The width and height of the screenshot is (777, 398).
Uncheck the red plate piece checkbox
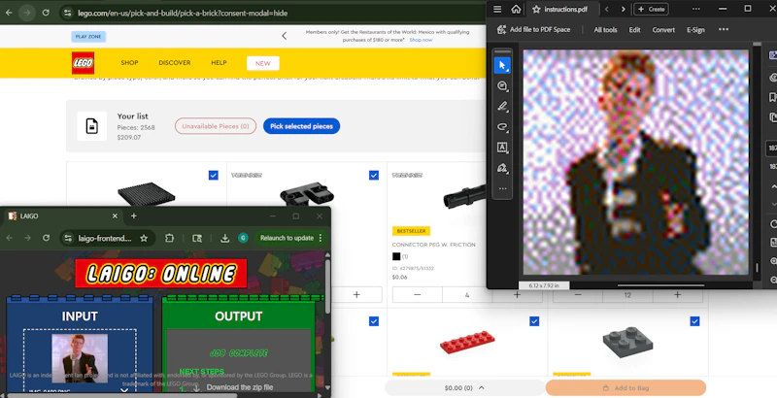(x=534, y=321)
